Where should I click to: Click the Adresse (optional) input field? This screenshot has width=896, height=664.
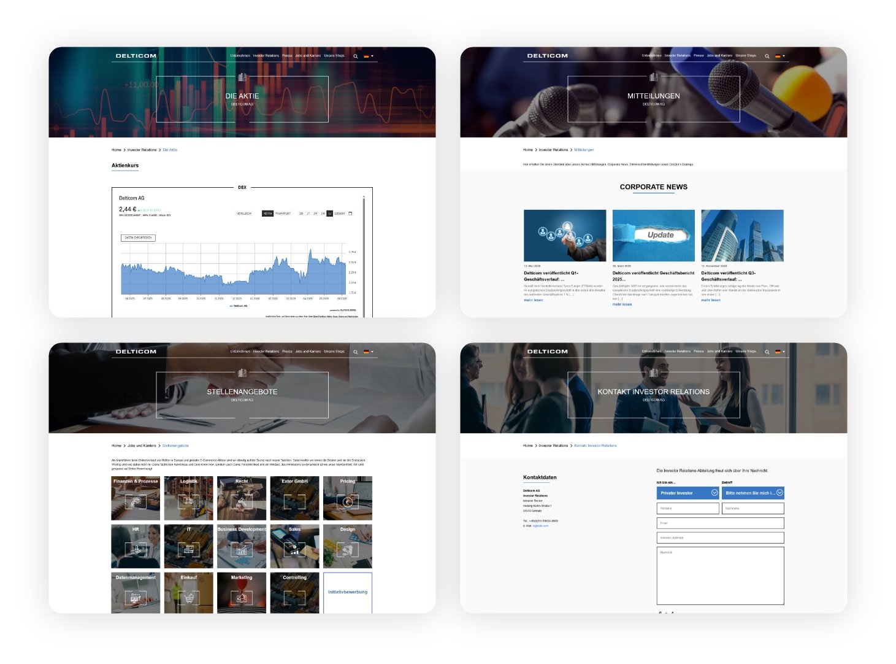click(x=720, y=538)
